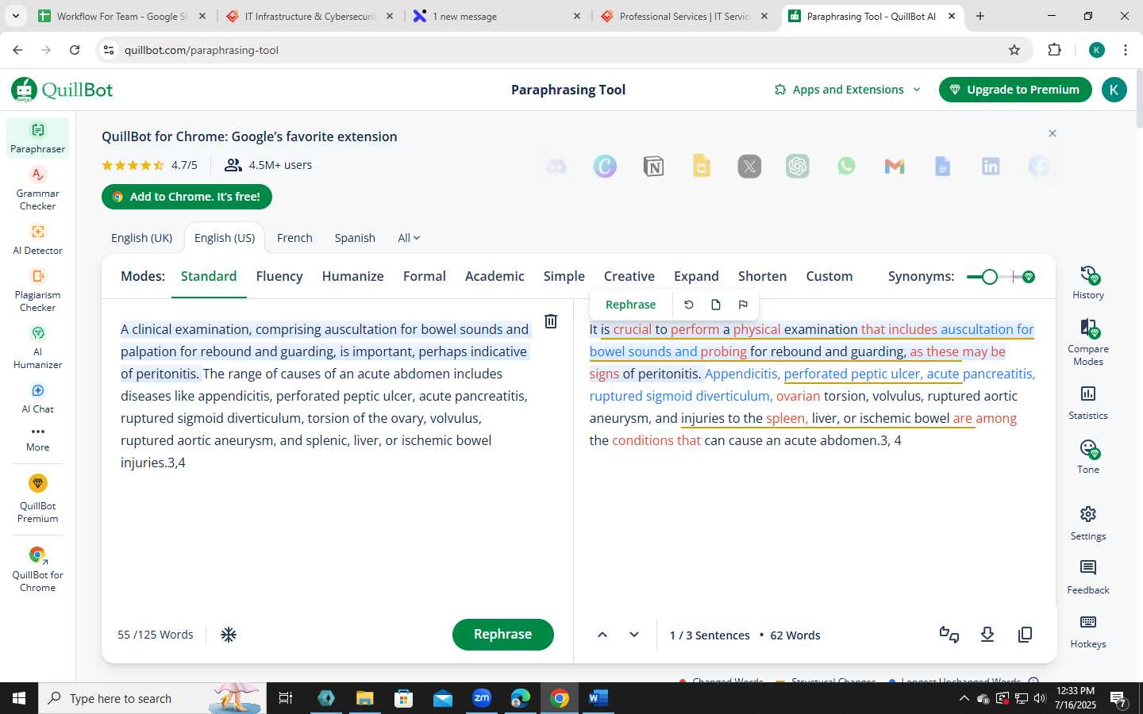Close the Chrome extension banner
1143x714 pixels.
[x=1053, y=133]
